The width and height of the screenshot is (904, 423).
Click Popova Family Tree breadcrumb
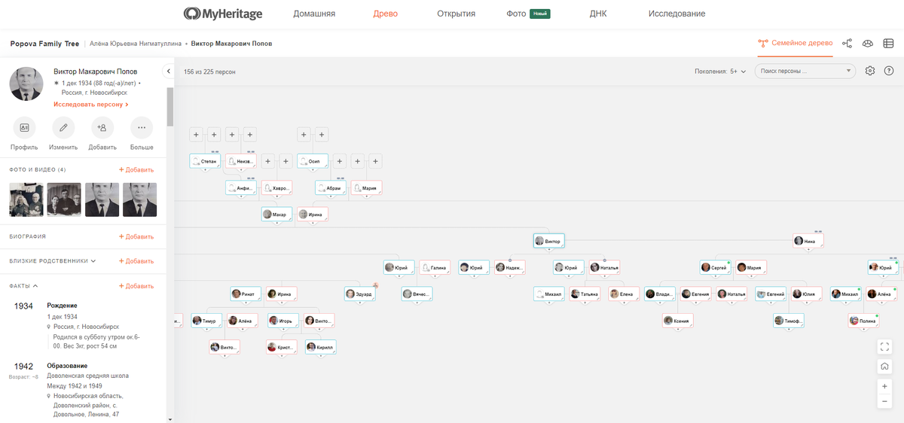(44, 44)
